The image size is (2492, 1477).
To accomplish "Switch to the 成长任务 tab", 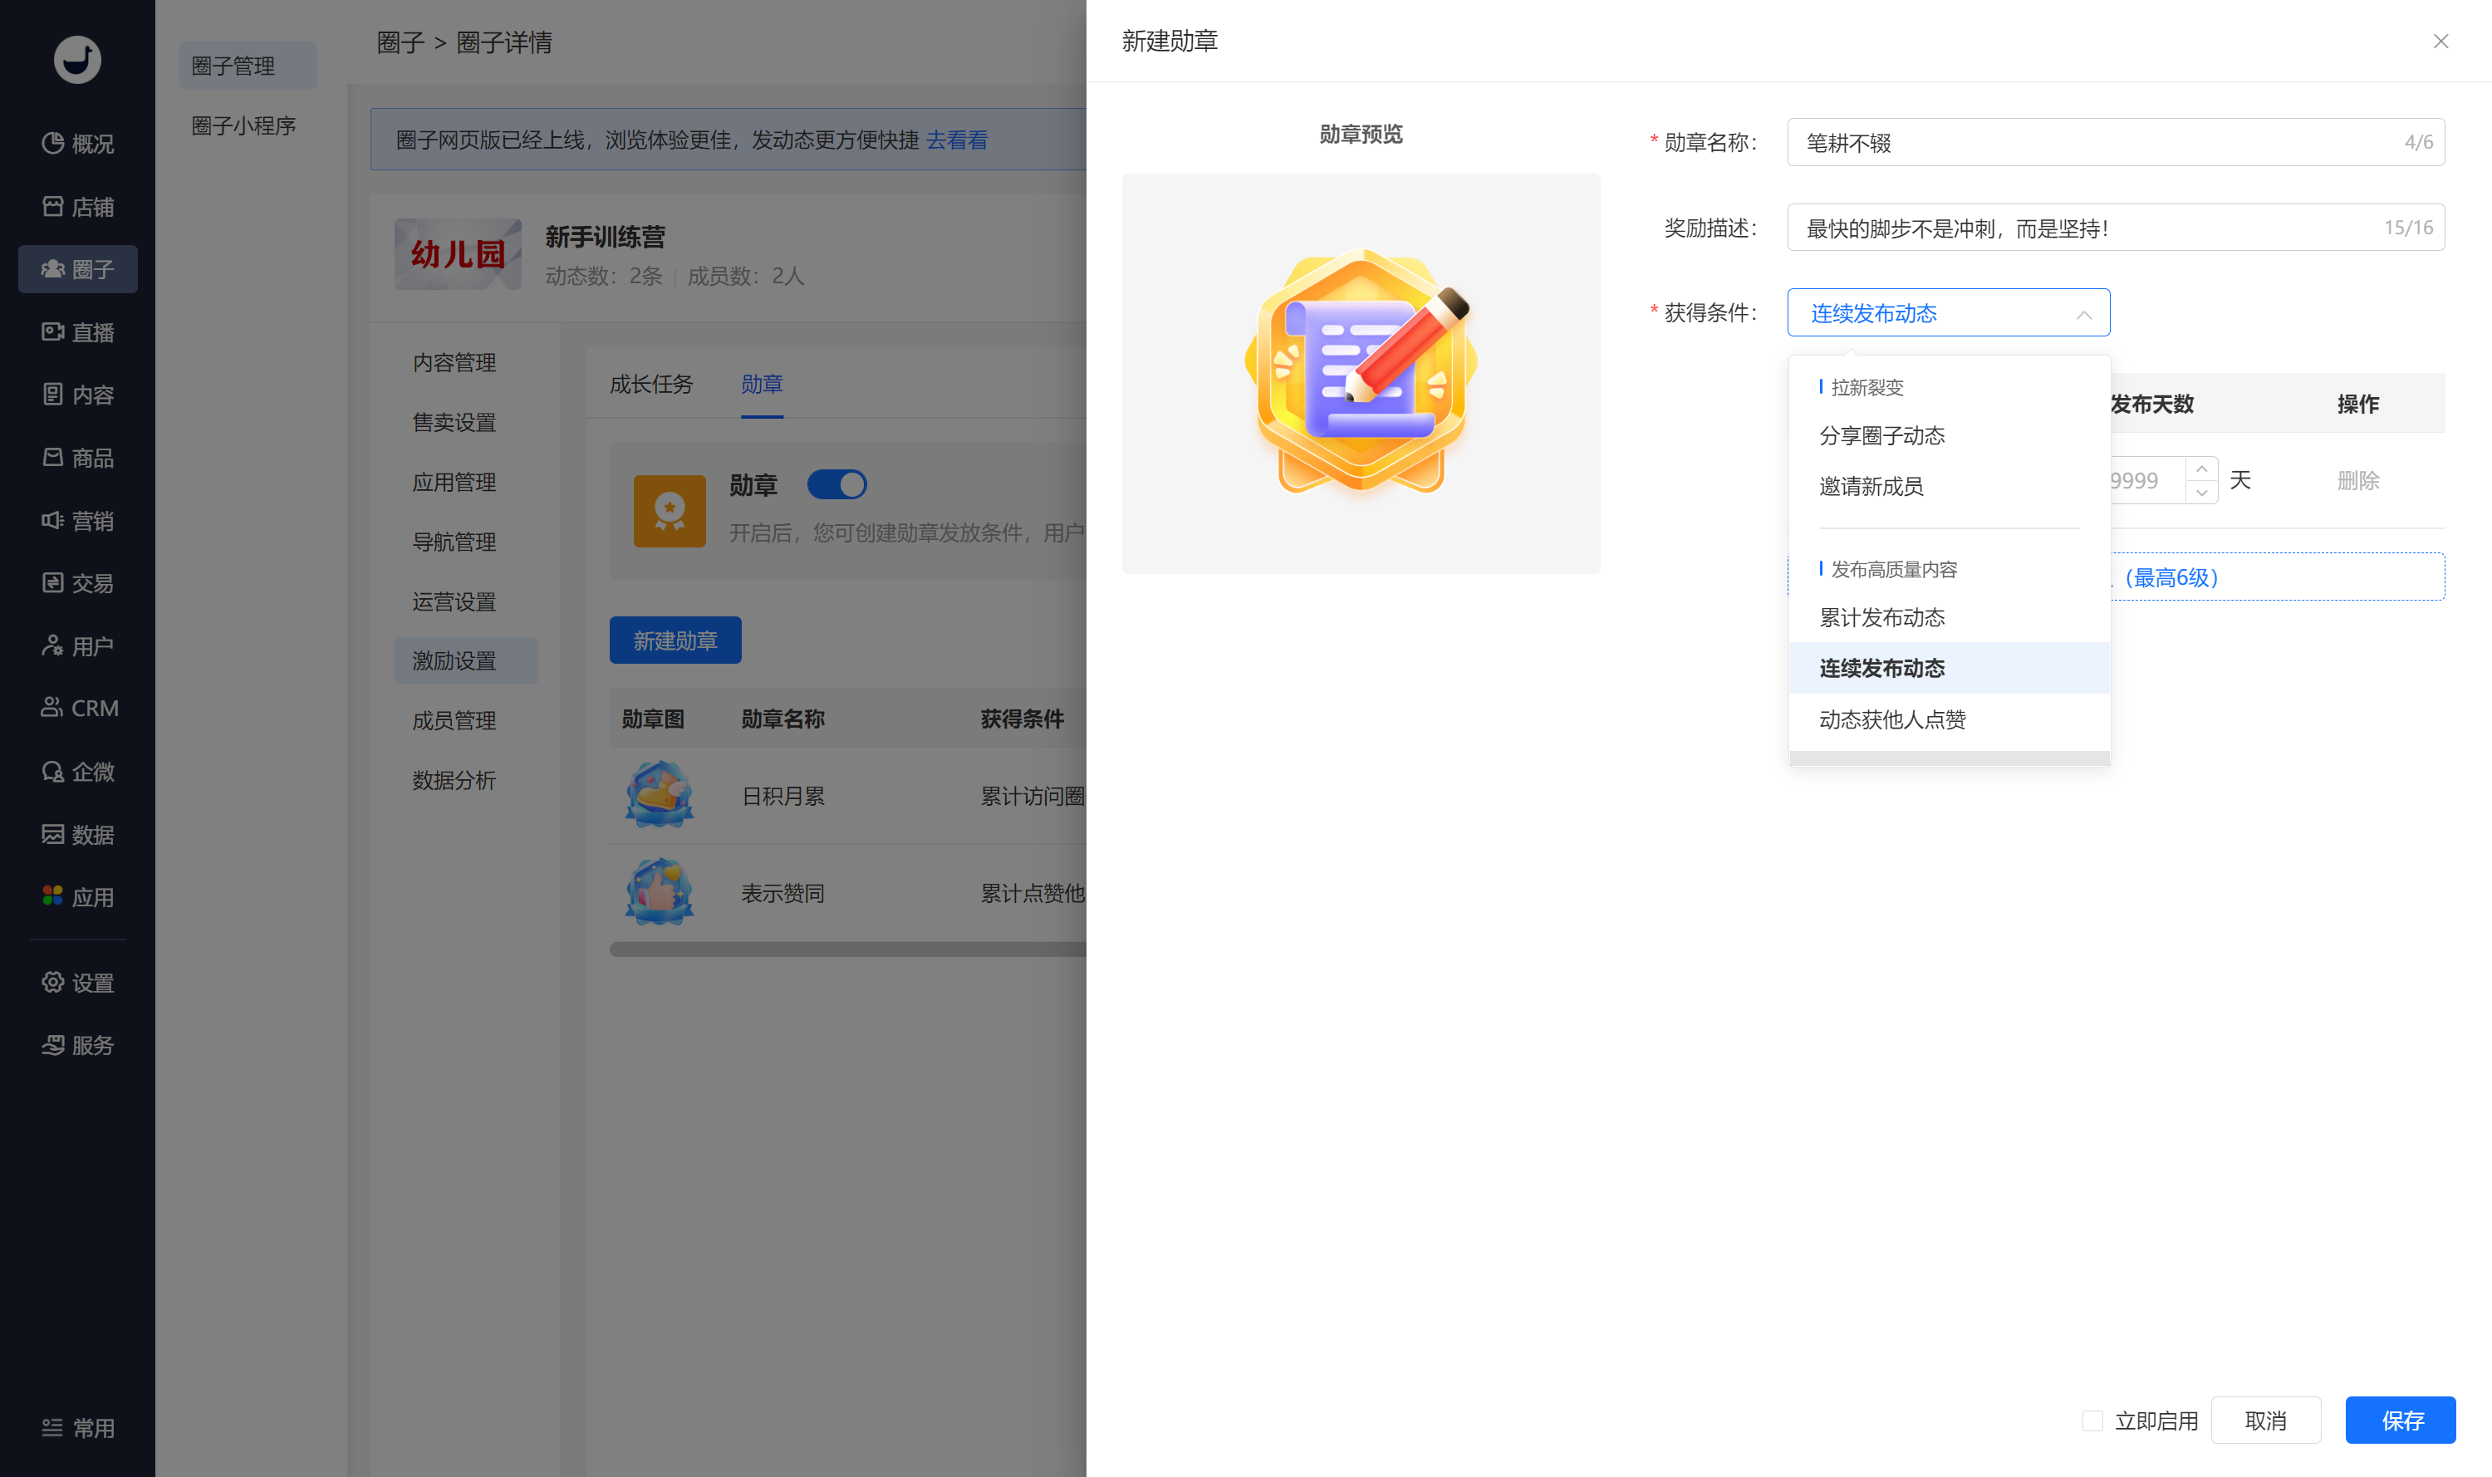I will point(651,384).
